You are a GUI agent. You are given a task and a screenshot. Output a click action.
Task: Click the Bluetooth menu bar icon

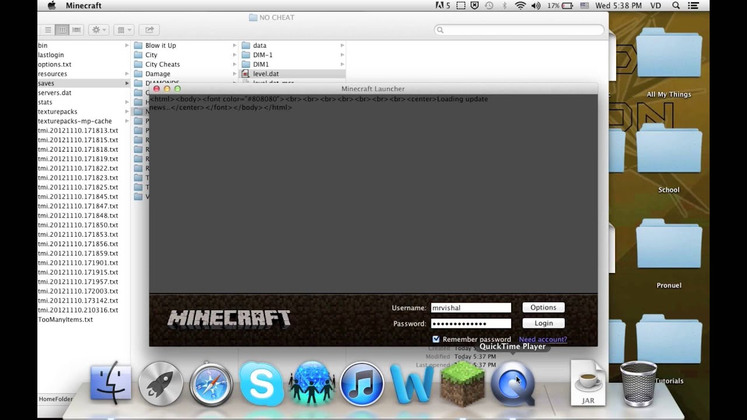(505, 5)
